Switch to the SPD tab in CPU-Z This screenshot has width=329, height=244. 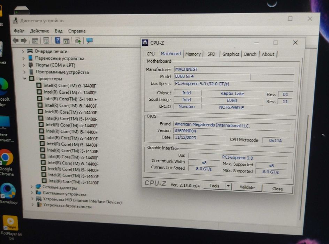tap(211, 54)
